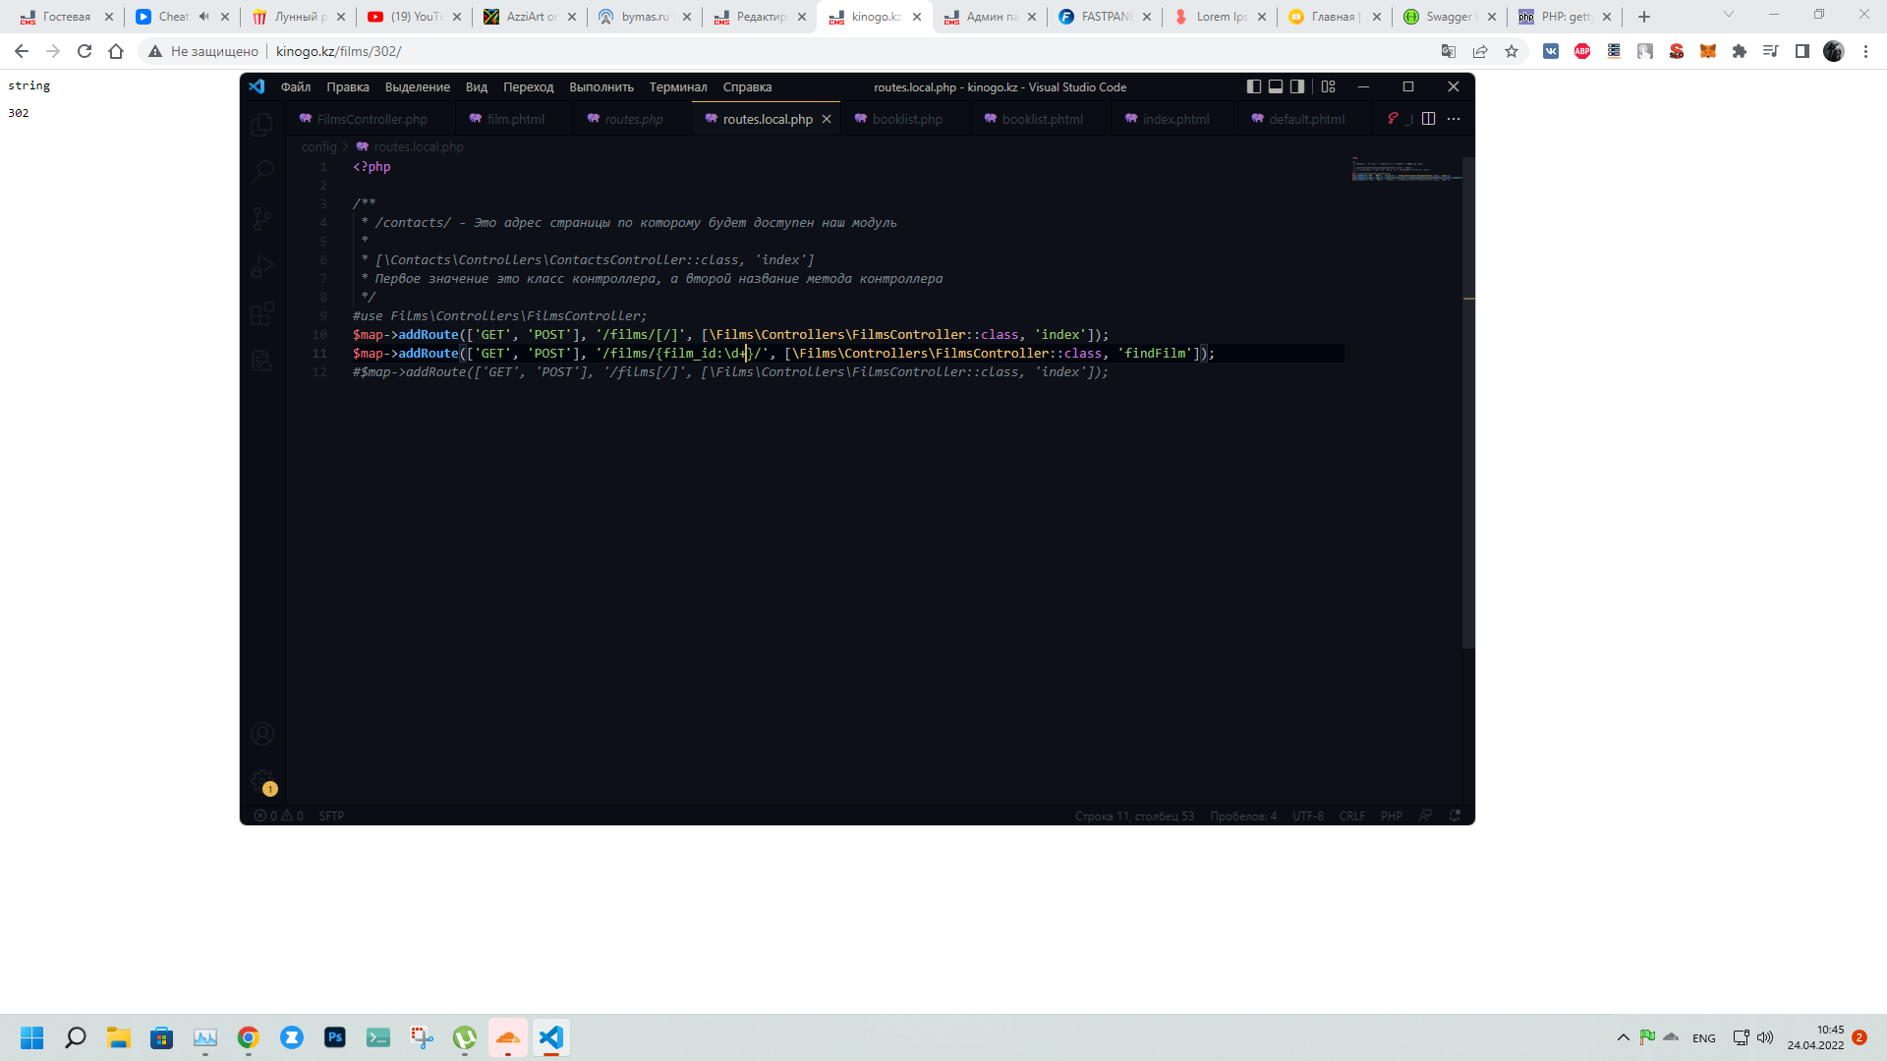The image size is (1887, 1061).
Task: Open the Manage gear settings menu
Action: [x=262, y=782]
